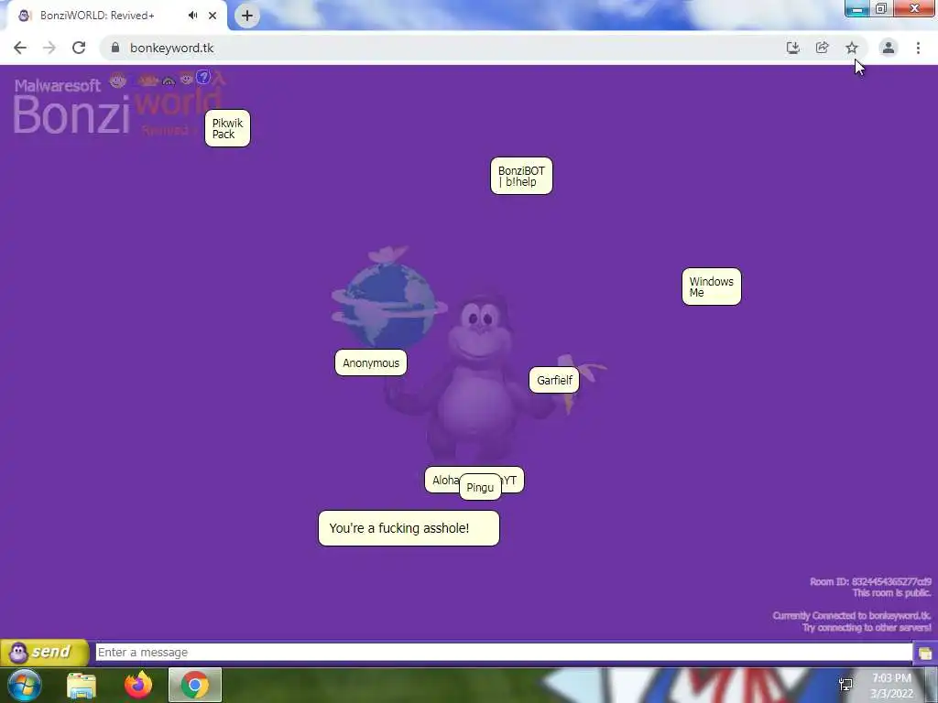Open the Windows Start menu
Screen dimensions: 938x703
click(25, 685)
